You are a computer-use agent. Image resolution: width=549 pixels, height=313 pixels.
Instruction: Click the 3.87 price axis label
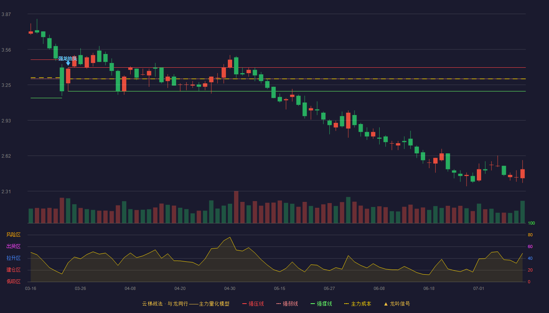click(x=6, y=14)
